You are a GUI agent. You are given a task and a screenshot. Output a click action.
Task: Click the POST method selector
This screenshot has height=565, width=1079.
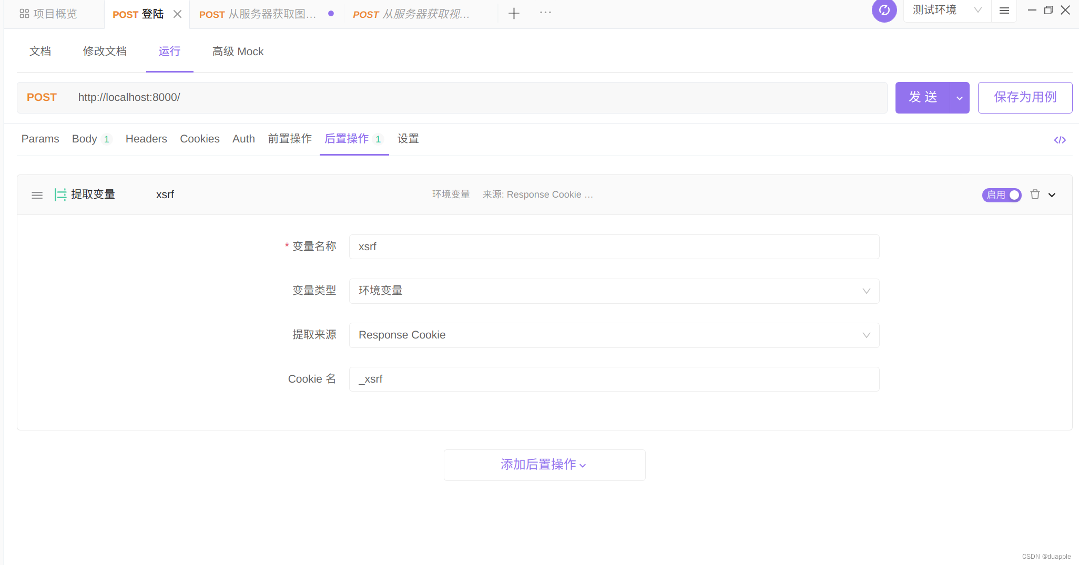(42, 97)
